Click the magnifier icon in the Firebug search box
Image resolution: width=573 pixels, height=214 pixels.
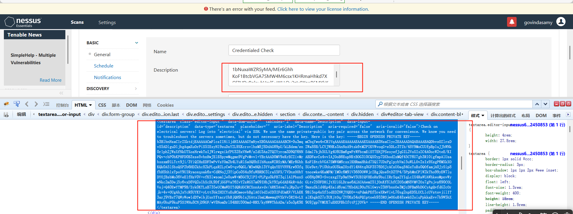[380, 104]
